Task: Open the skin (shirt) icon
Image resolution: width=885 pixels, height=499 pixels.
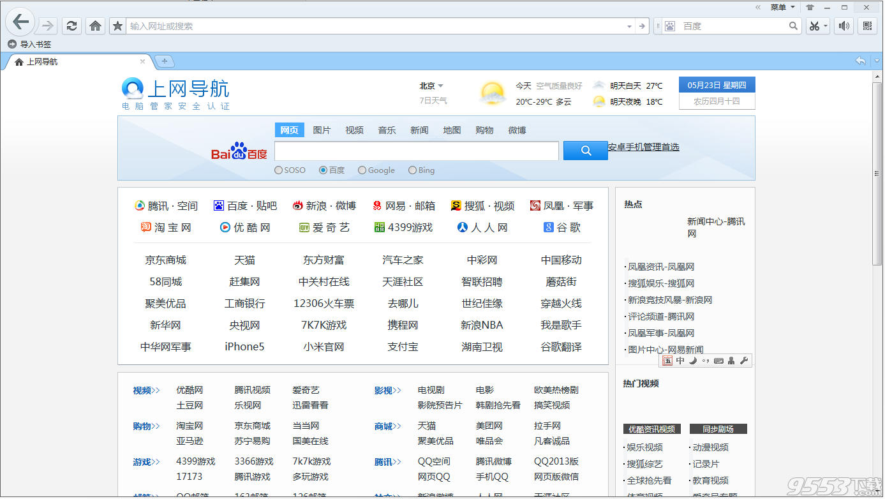Action: click(810, 8)
